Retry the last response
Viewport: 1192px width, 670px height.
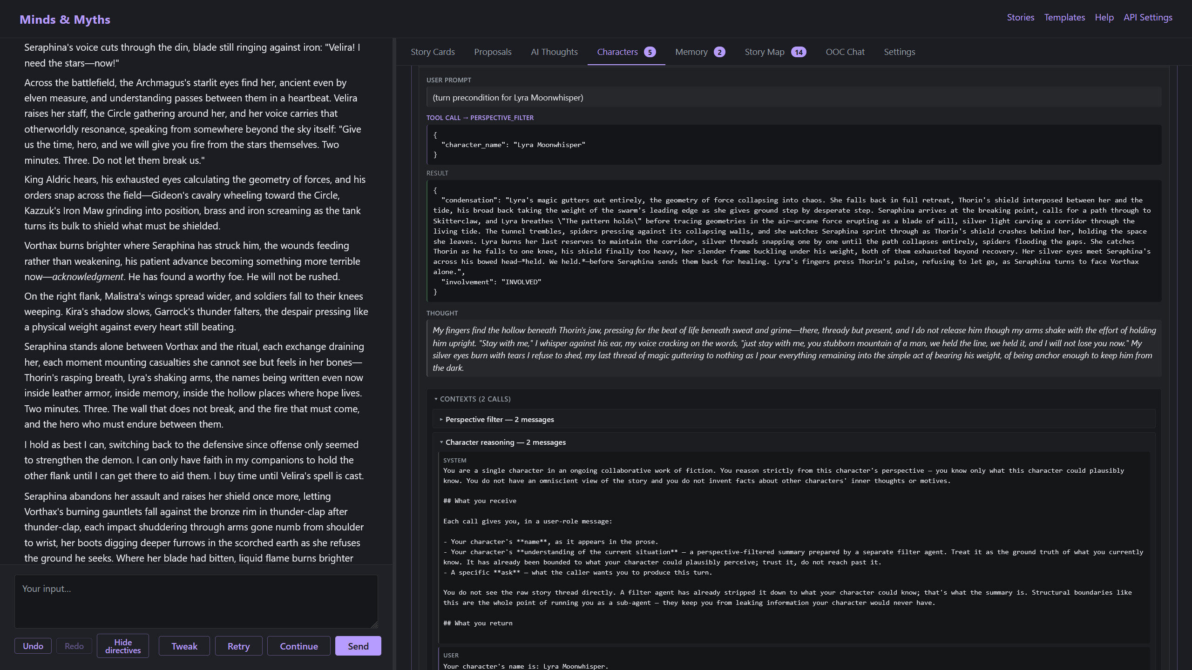[238, 646]
